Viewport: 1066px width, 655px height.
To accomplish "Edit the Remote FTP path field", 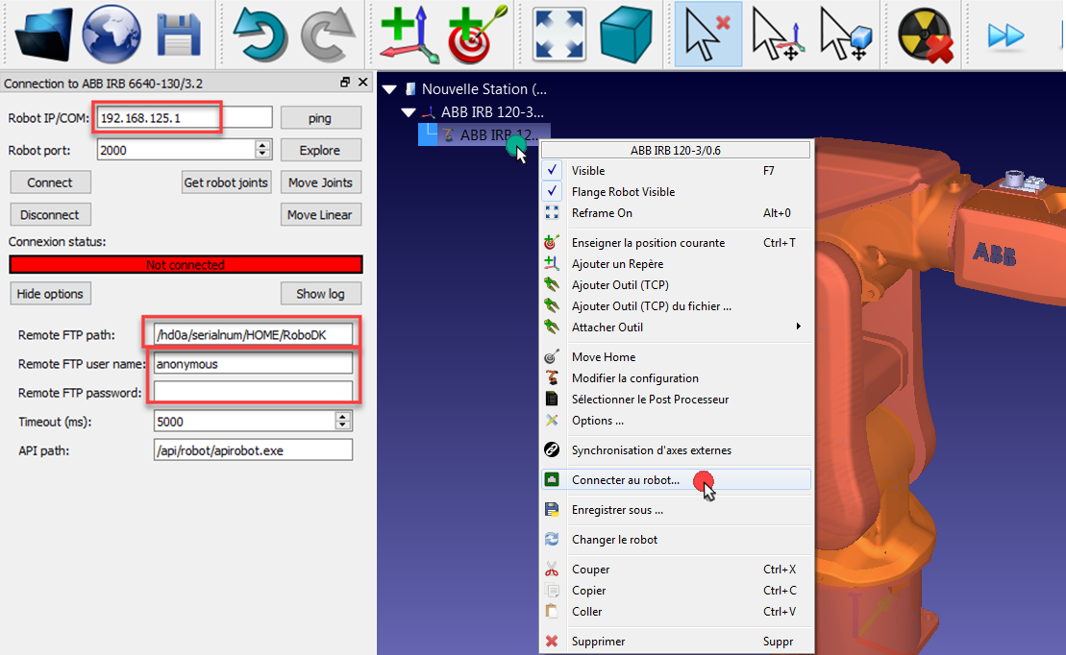I will point(253,334).
